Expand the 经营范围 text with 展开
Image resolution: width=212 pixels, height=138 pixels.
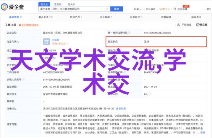[202, 133]
